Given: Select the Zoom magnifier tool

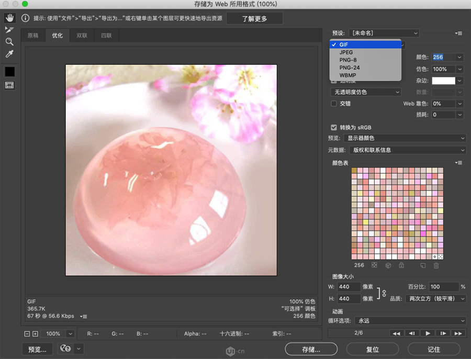Looking at the screenshot, I should 9,42.
